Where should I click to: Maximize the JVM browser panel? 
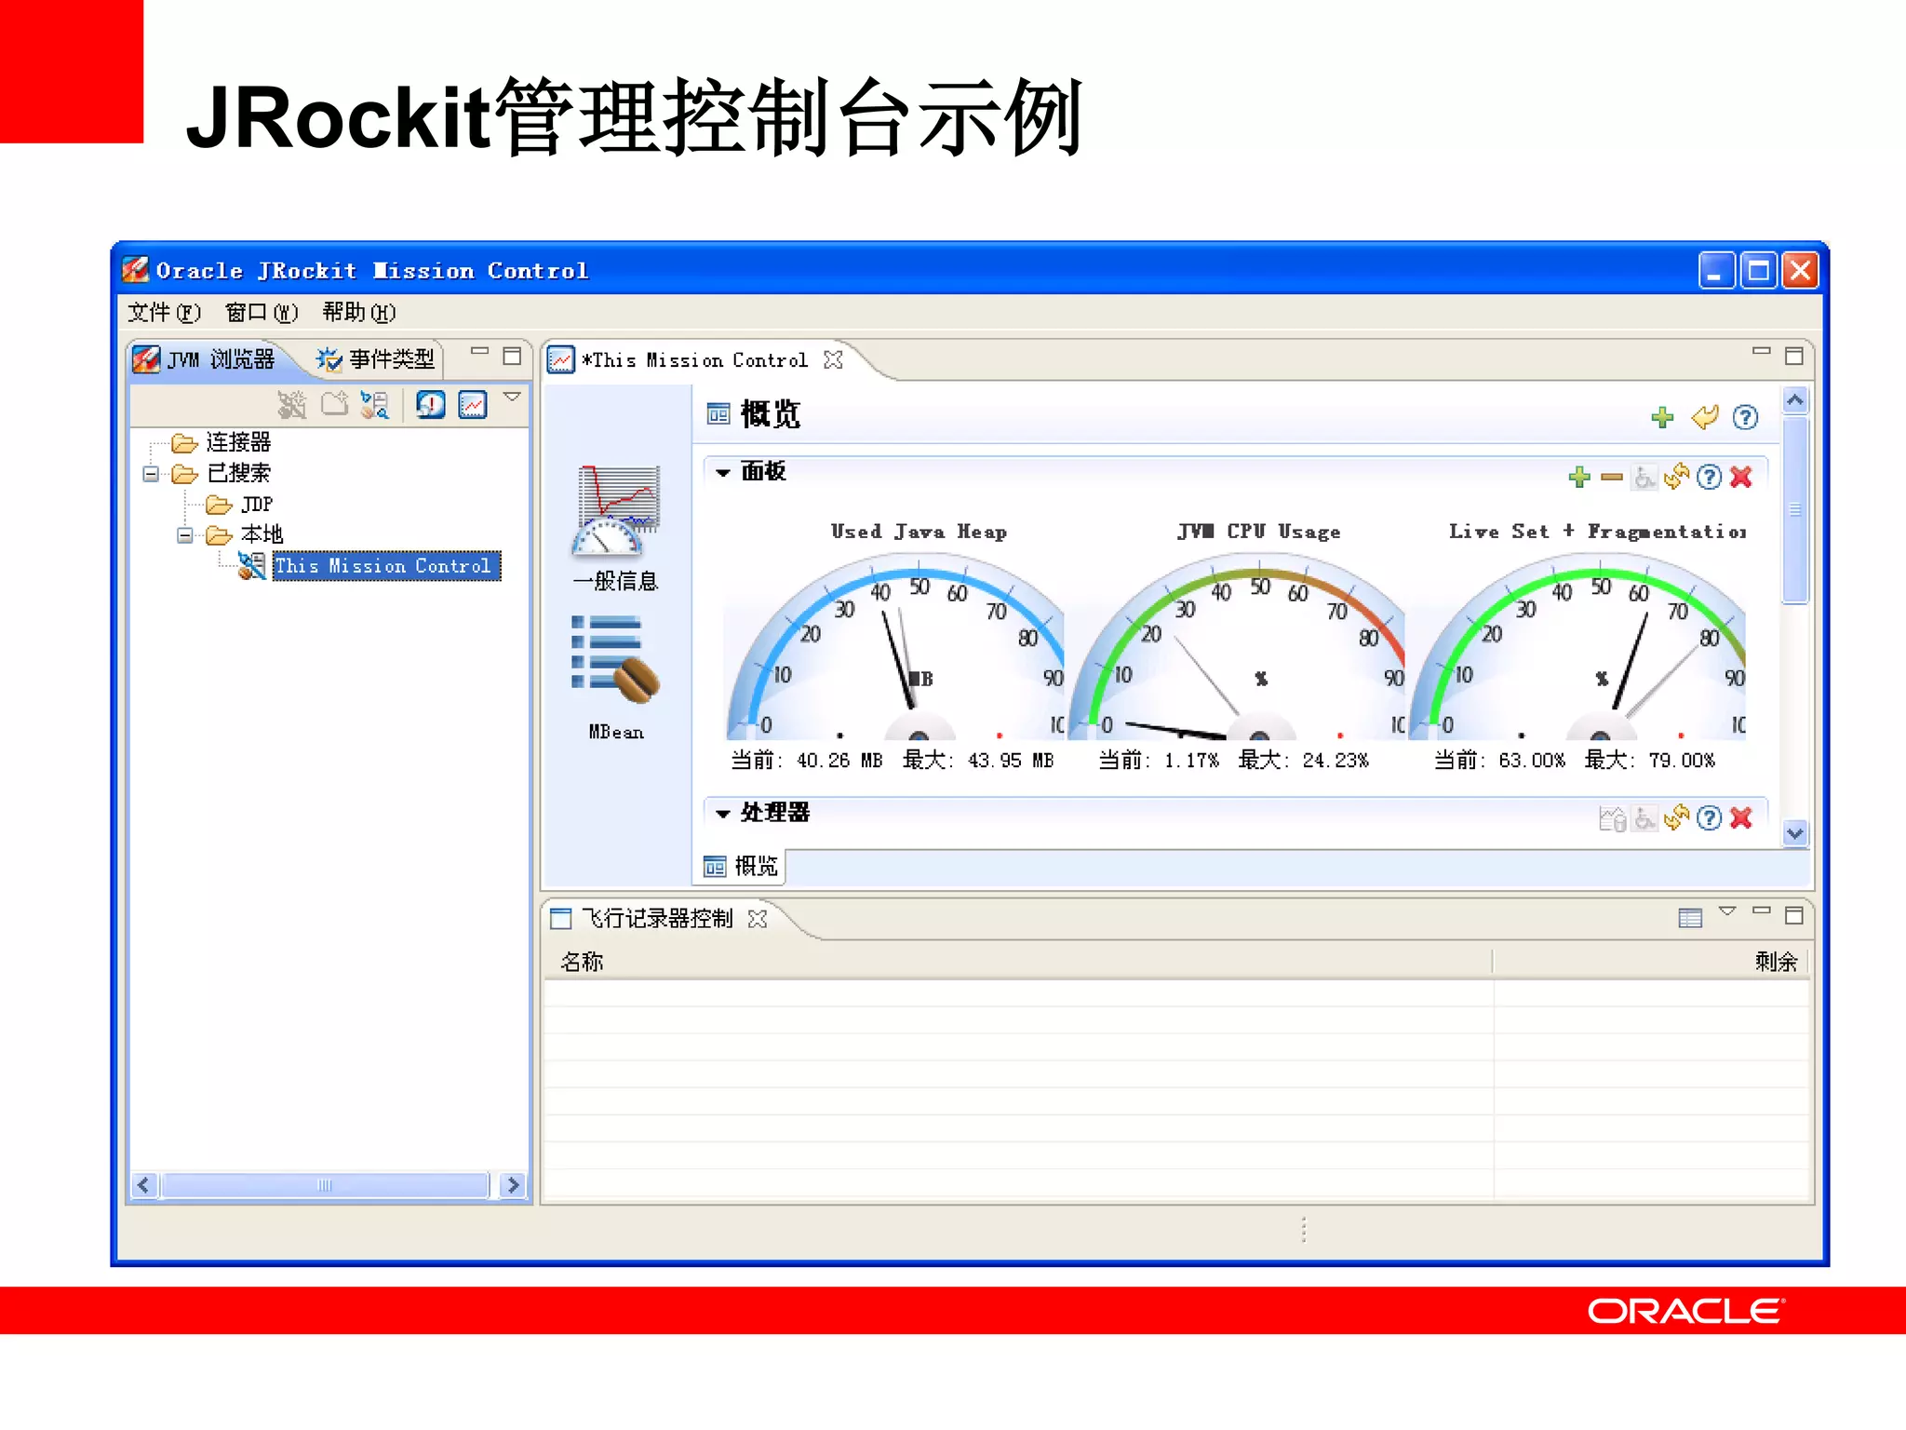point(512,356)
